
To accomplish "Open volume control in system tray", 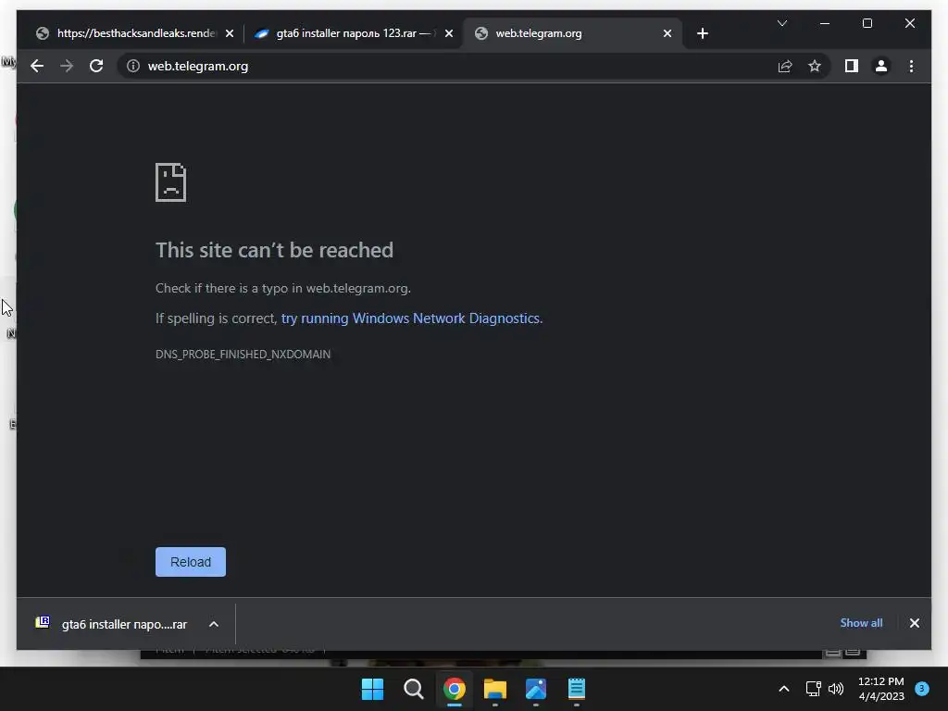I will point(836,689).
